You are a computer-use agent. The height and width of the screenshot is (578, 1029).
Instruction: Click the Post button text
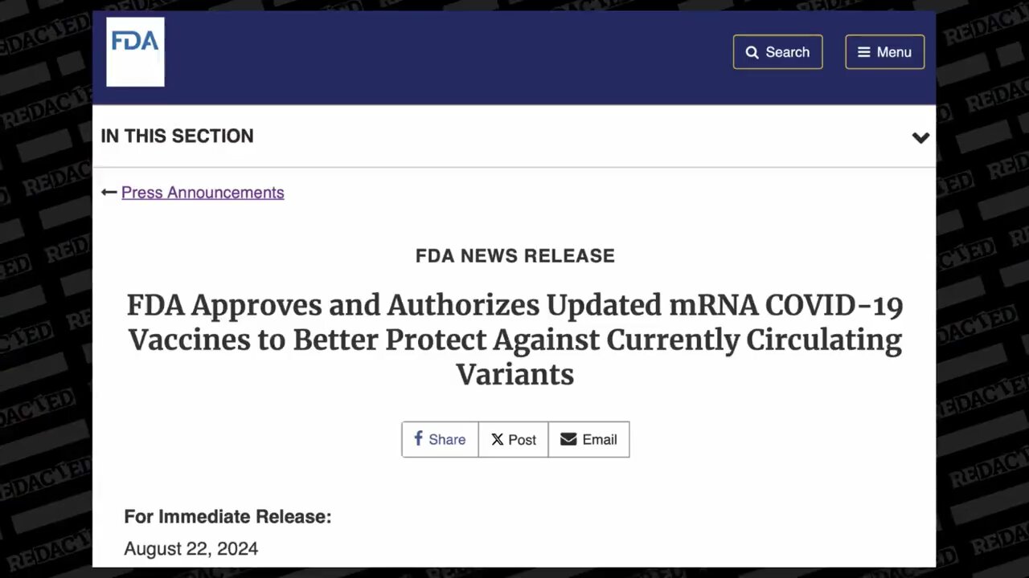click(522, 440)
